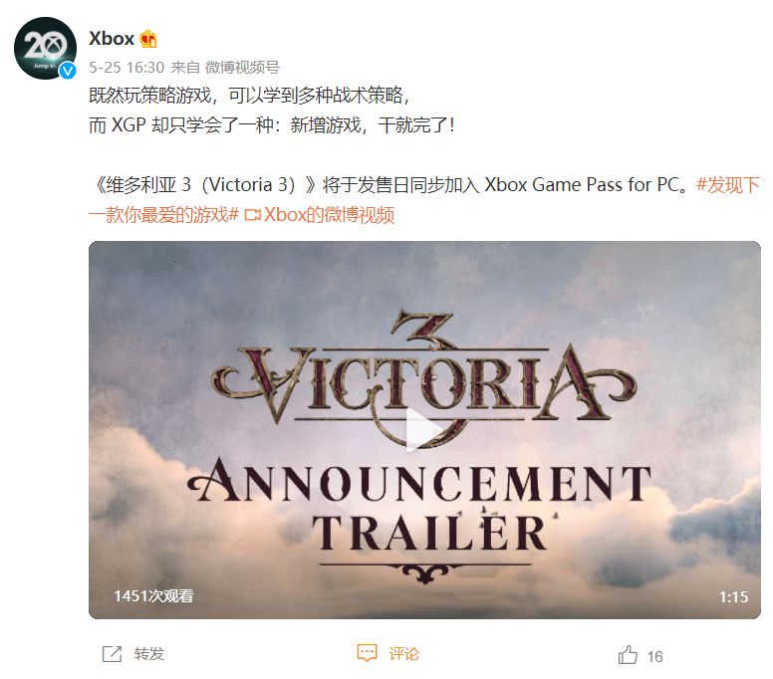Open the Xbox username link
This screenshot has width=773, height=679.
(112, 39)
